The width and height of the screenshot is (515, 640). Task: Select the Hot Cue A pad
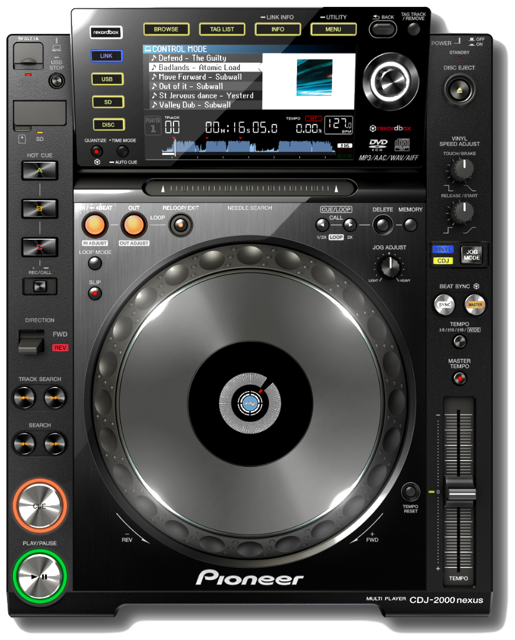[39, 170]
